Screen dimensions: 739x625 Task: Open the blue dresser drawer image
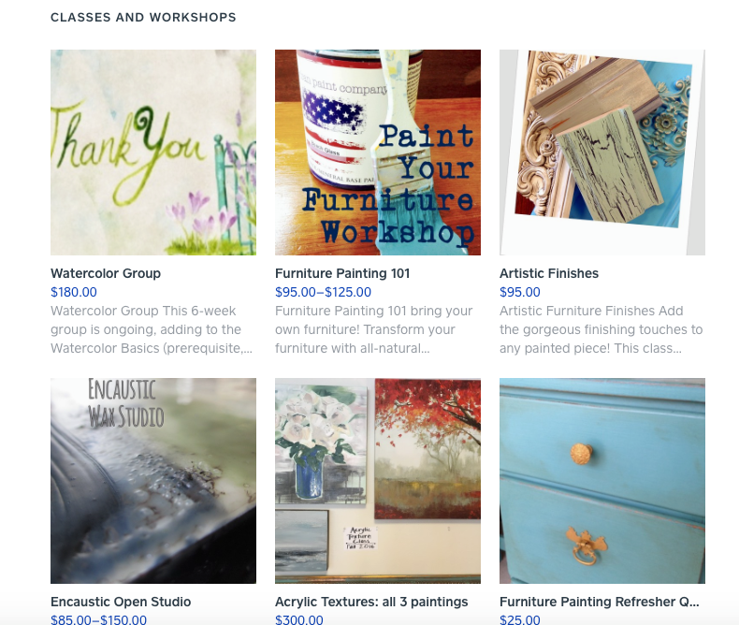pyautogui.click(x=602, y=481)
